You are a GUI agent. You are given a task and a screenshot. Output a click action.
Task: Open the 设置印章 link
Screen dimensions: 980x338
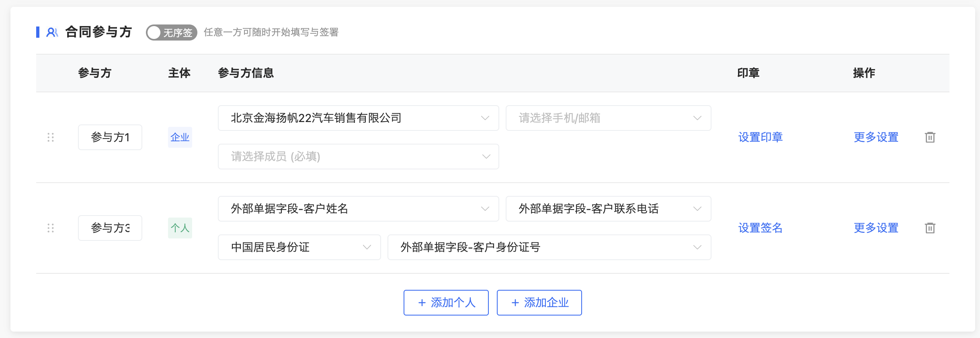(x=761, y=137)
